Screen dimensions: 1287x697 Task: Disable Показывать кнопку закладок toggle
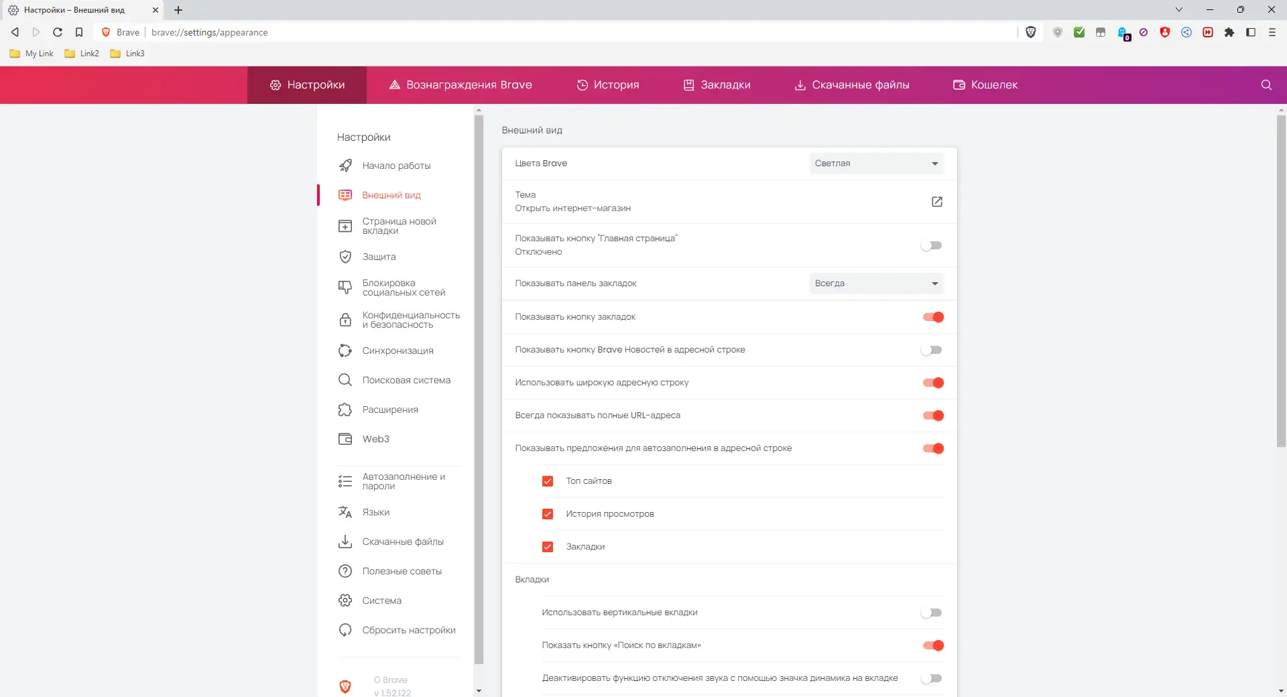pyautogui.click(x=933, y=317)
